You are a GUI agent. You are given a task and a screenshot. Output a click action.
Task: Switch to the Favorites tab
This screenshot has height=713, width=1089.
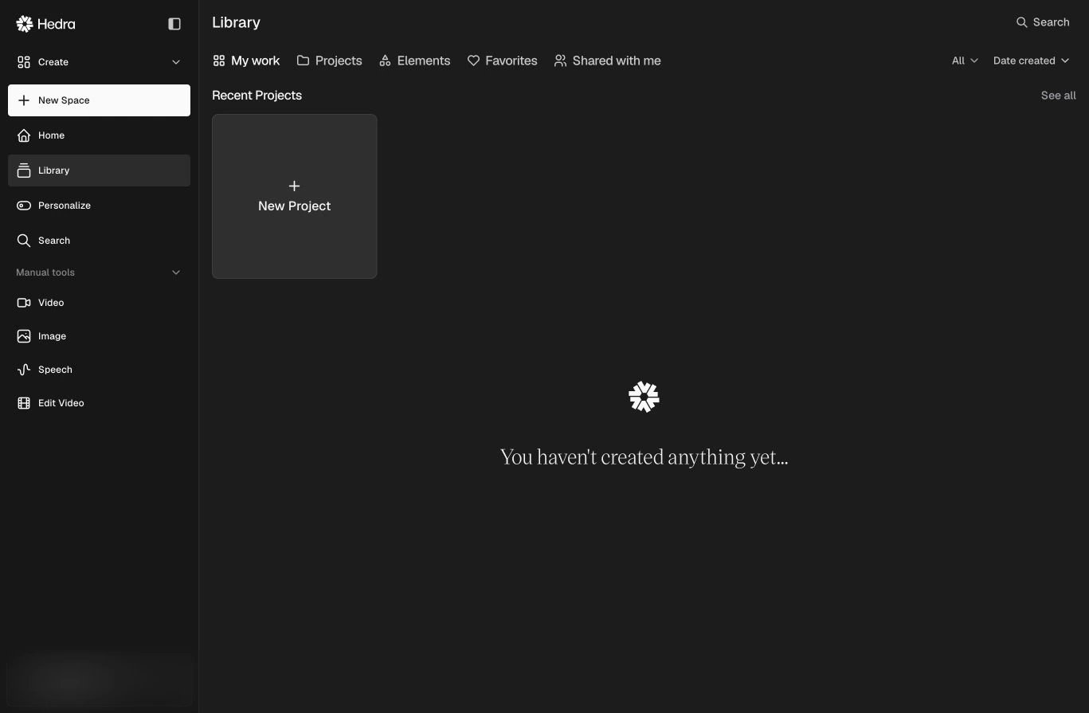[502, 61]
